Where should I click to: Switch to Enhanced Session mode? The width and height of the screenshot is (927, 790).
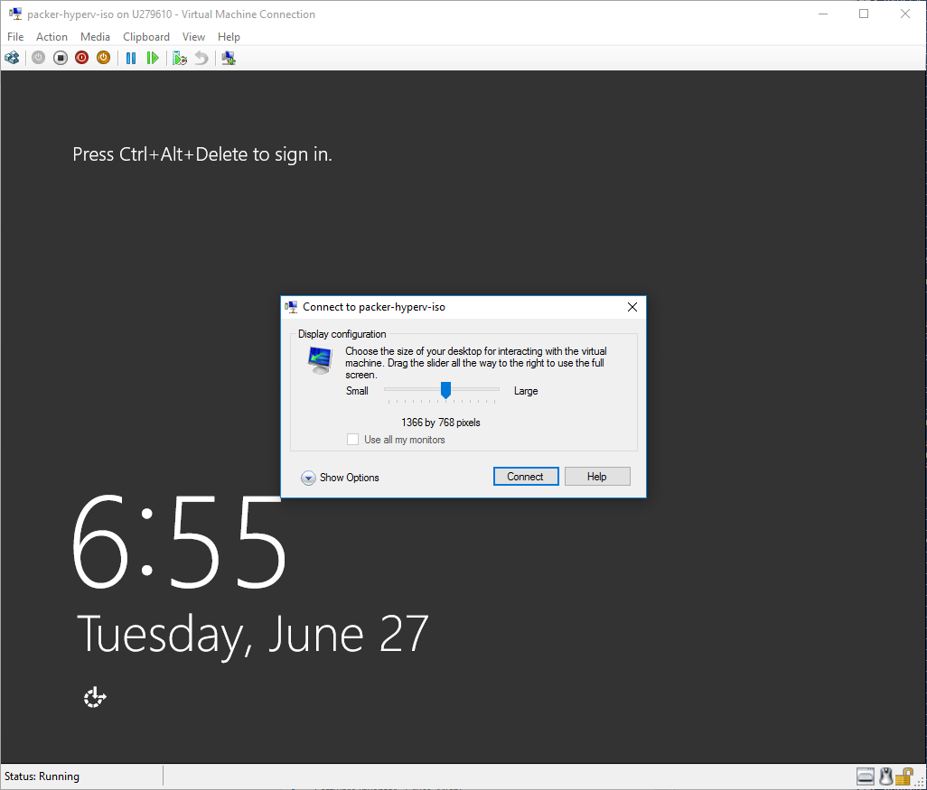228,57
